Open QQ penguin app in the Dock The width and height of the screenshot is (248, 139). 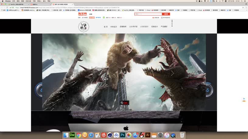(x=141, y=135)
